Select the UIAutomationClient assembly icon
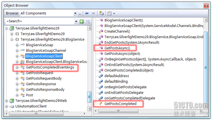The width and height of the screenshot is (212, 120). point(12,107)
